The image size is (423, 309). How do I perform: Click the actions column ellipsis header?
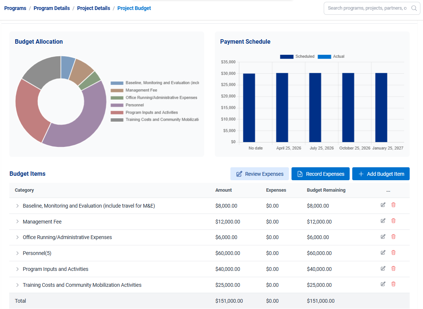[x=388, y=191]
